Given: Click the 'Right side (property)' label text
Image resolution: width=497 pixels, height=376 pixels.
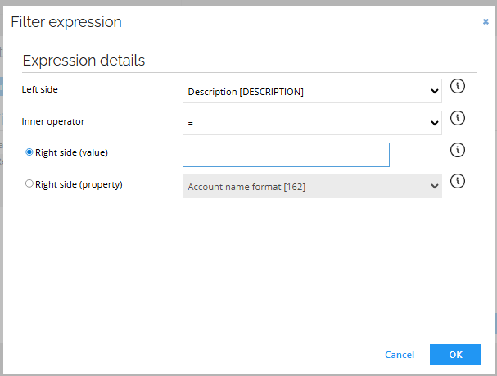Looking at the screenshot, I should pyautogui.click(x=79, y=184).
